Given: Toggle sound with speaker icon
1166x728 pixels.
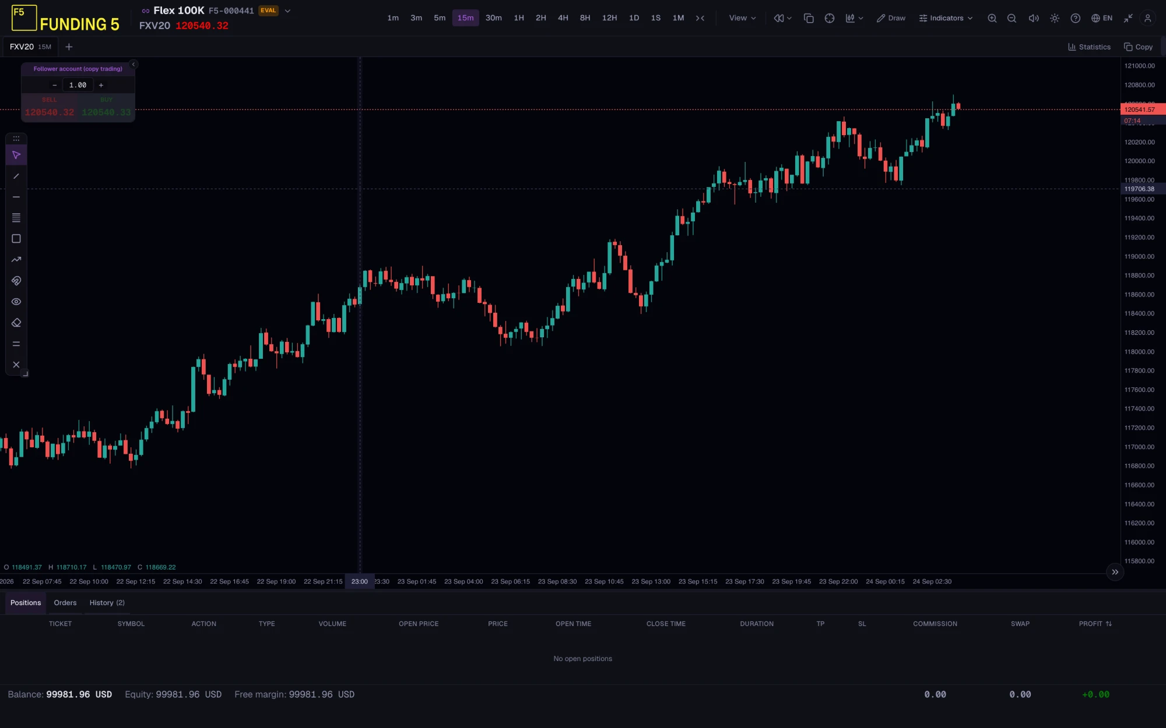Looking at the screenshot, I should pyautogui.click(x=1033, y=18).
